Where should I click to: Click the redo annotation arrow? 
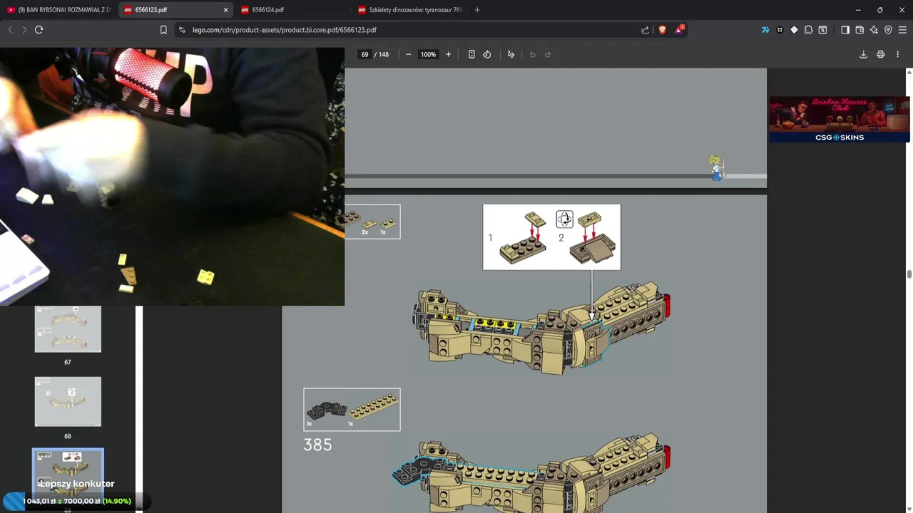(548, 54)
